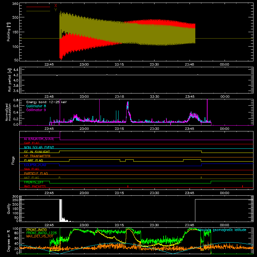This screenshot has width=257, height=257.
Task: Click the Energy band 12-25 keV label
Action: tap(47, 102)
